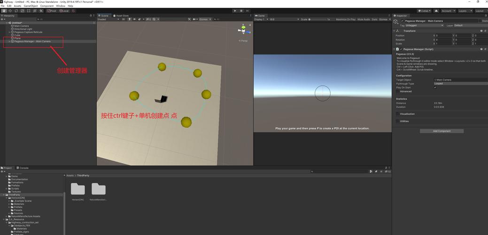Open custom editor tools icon
The height and width of the screenshot is (235, 488).
41,11
